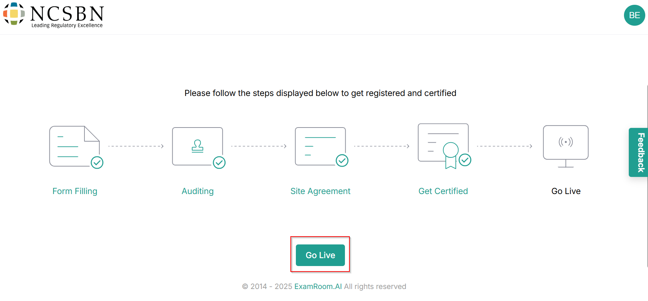Click the Auditing stamp icon
The height and width of the screenshot is (301, 648).
coord(197,146)
